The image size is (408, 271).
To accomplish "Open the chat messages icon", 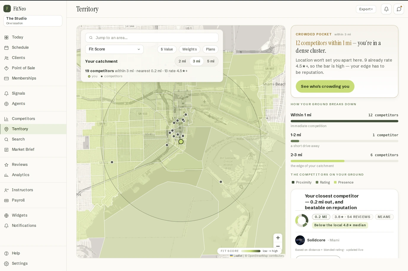I will (399, 9).
